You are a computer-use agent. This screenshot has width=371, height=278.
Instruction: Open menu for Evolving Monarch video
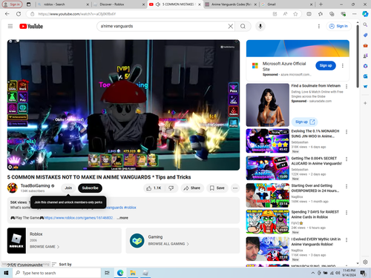point(347,132)
